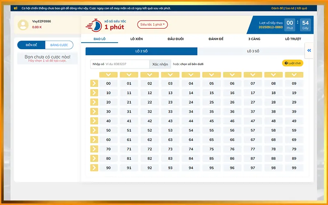The height and width of the screenshot is (205, 328).
Task: Open the Siêu tốc 1 phút dropdown
Action: point(153,25)
